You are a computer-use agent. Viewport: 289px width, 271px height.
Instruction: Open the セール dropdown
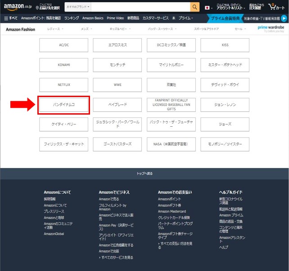click(240, 29)
